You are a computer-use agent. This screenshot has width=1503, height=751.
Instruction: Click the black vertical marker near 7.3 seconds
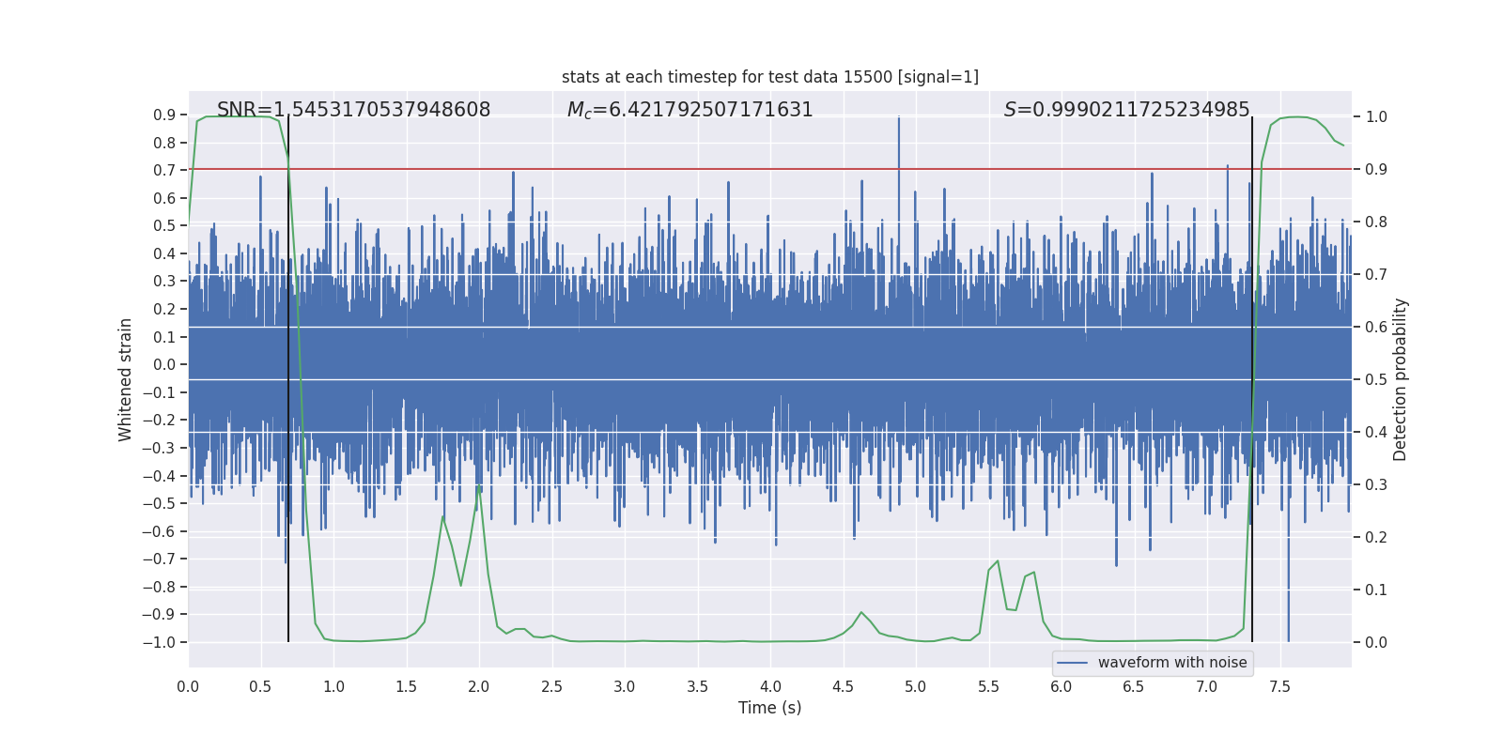tap(1252, 379)
